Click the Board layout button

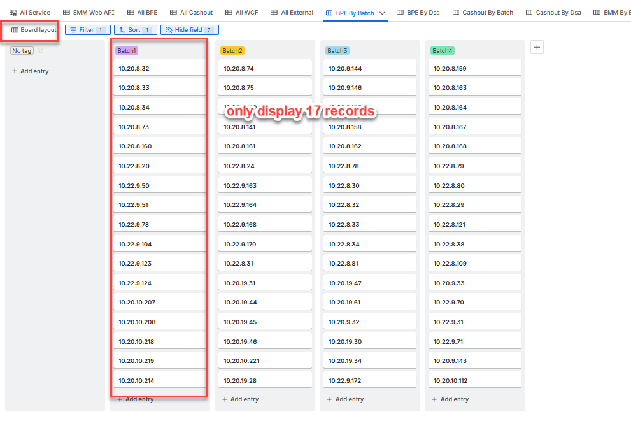[x=34, y=30]
